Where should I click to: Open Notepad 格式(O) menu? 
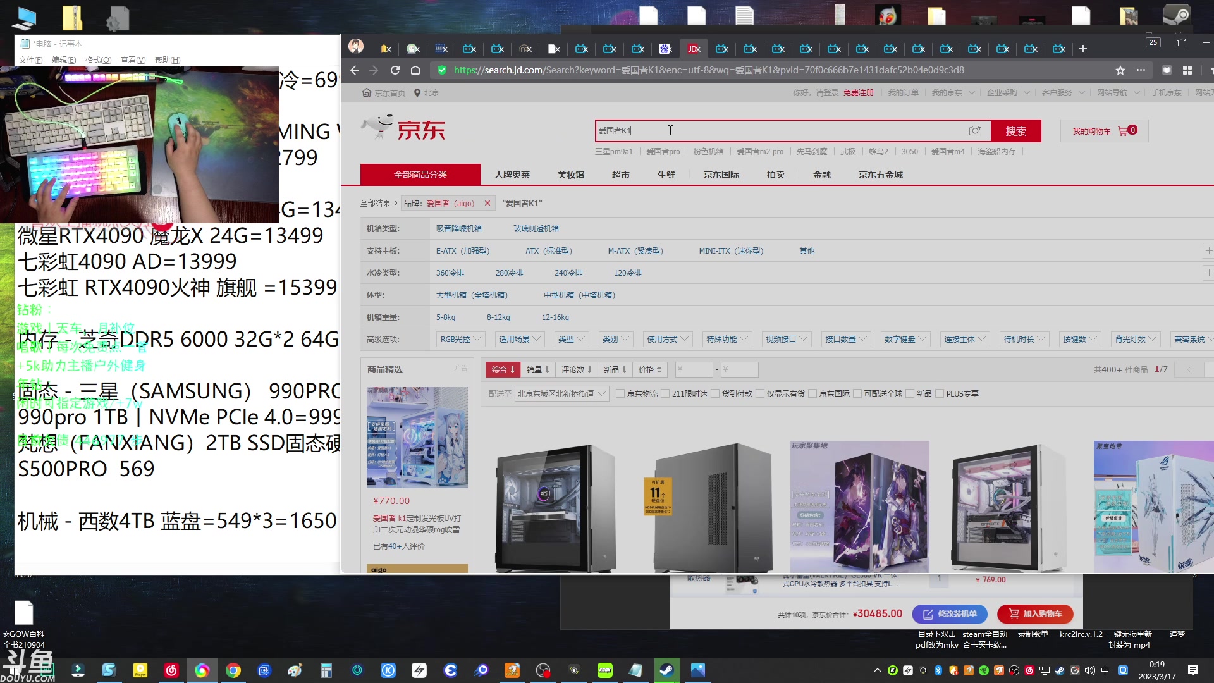[x=98, y=60]
